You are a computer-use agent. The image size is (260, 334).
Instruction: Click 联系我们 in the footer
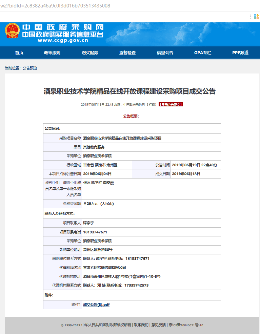tap(141, 325)
